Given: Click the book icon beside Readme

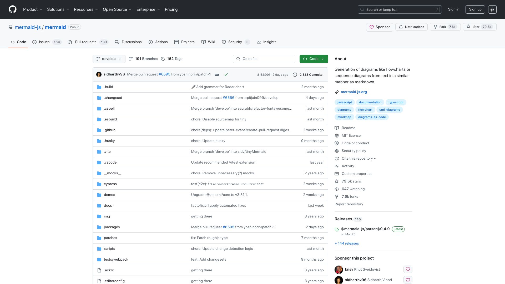Looking at the screenshot, I should [x=337, y=128].
